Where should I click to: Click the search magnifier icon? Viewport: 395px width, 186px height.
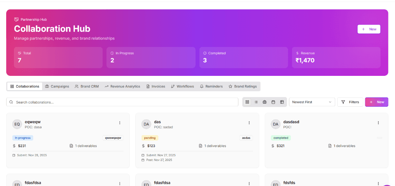click(11, 102)
